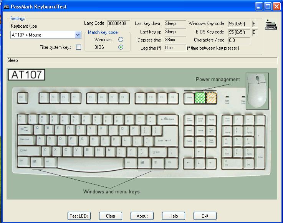Click the Characters / sec value field
Viewport: 283px width, 223px height.
(x=239, y=40)
